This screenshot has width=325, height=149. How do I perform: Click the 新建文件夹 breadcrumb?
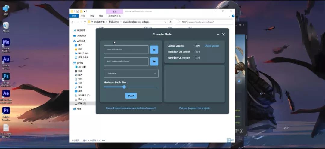pyautogui.click(x=114, y=22)
